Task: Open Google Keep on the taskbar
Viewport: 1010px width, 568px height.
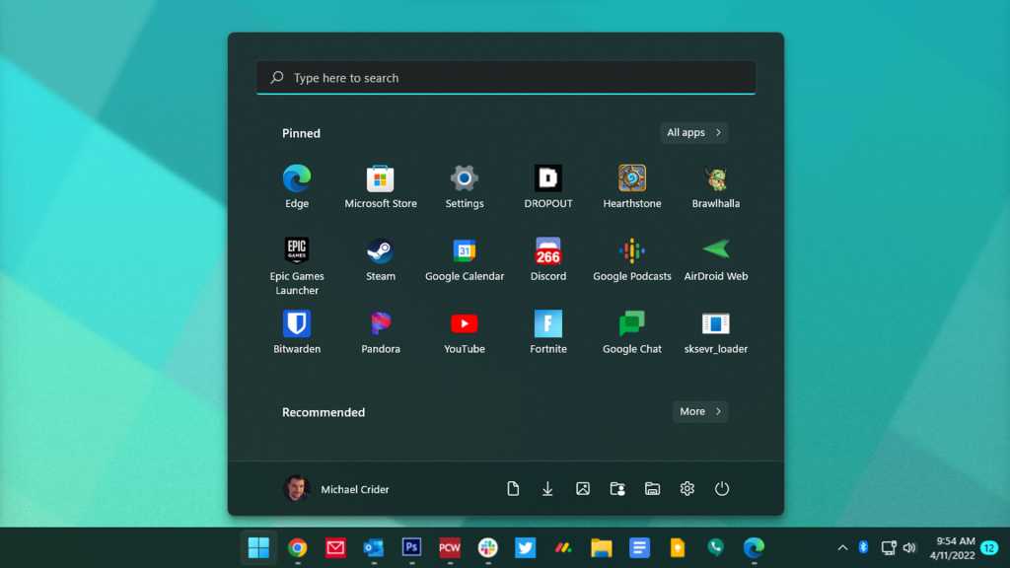Action: point(677,547)
